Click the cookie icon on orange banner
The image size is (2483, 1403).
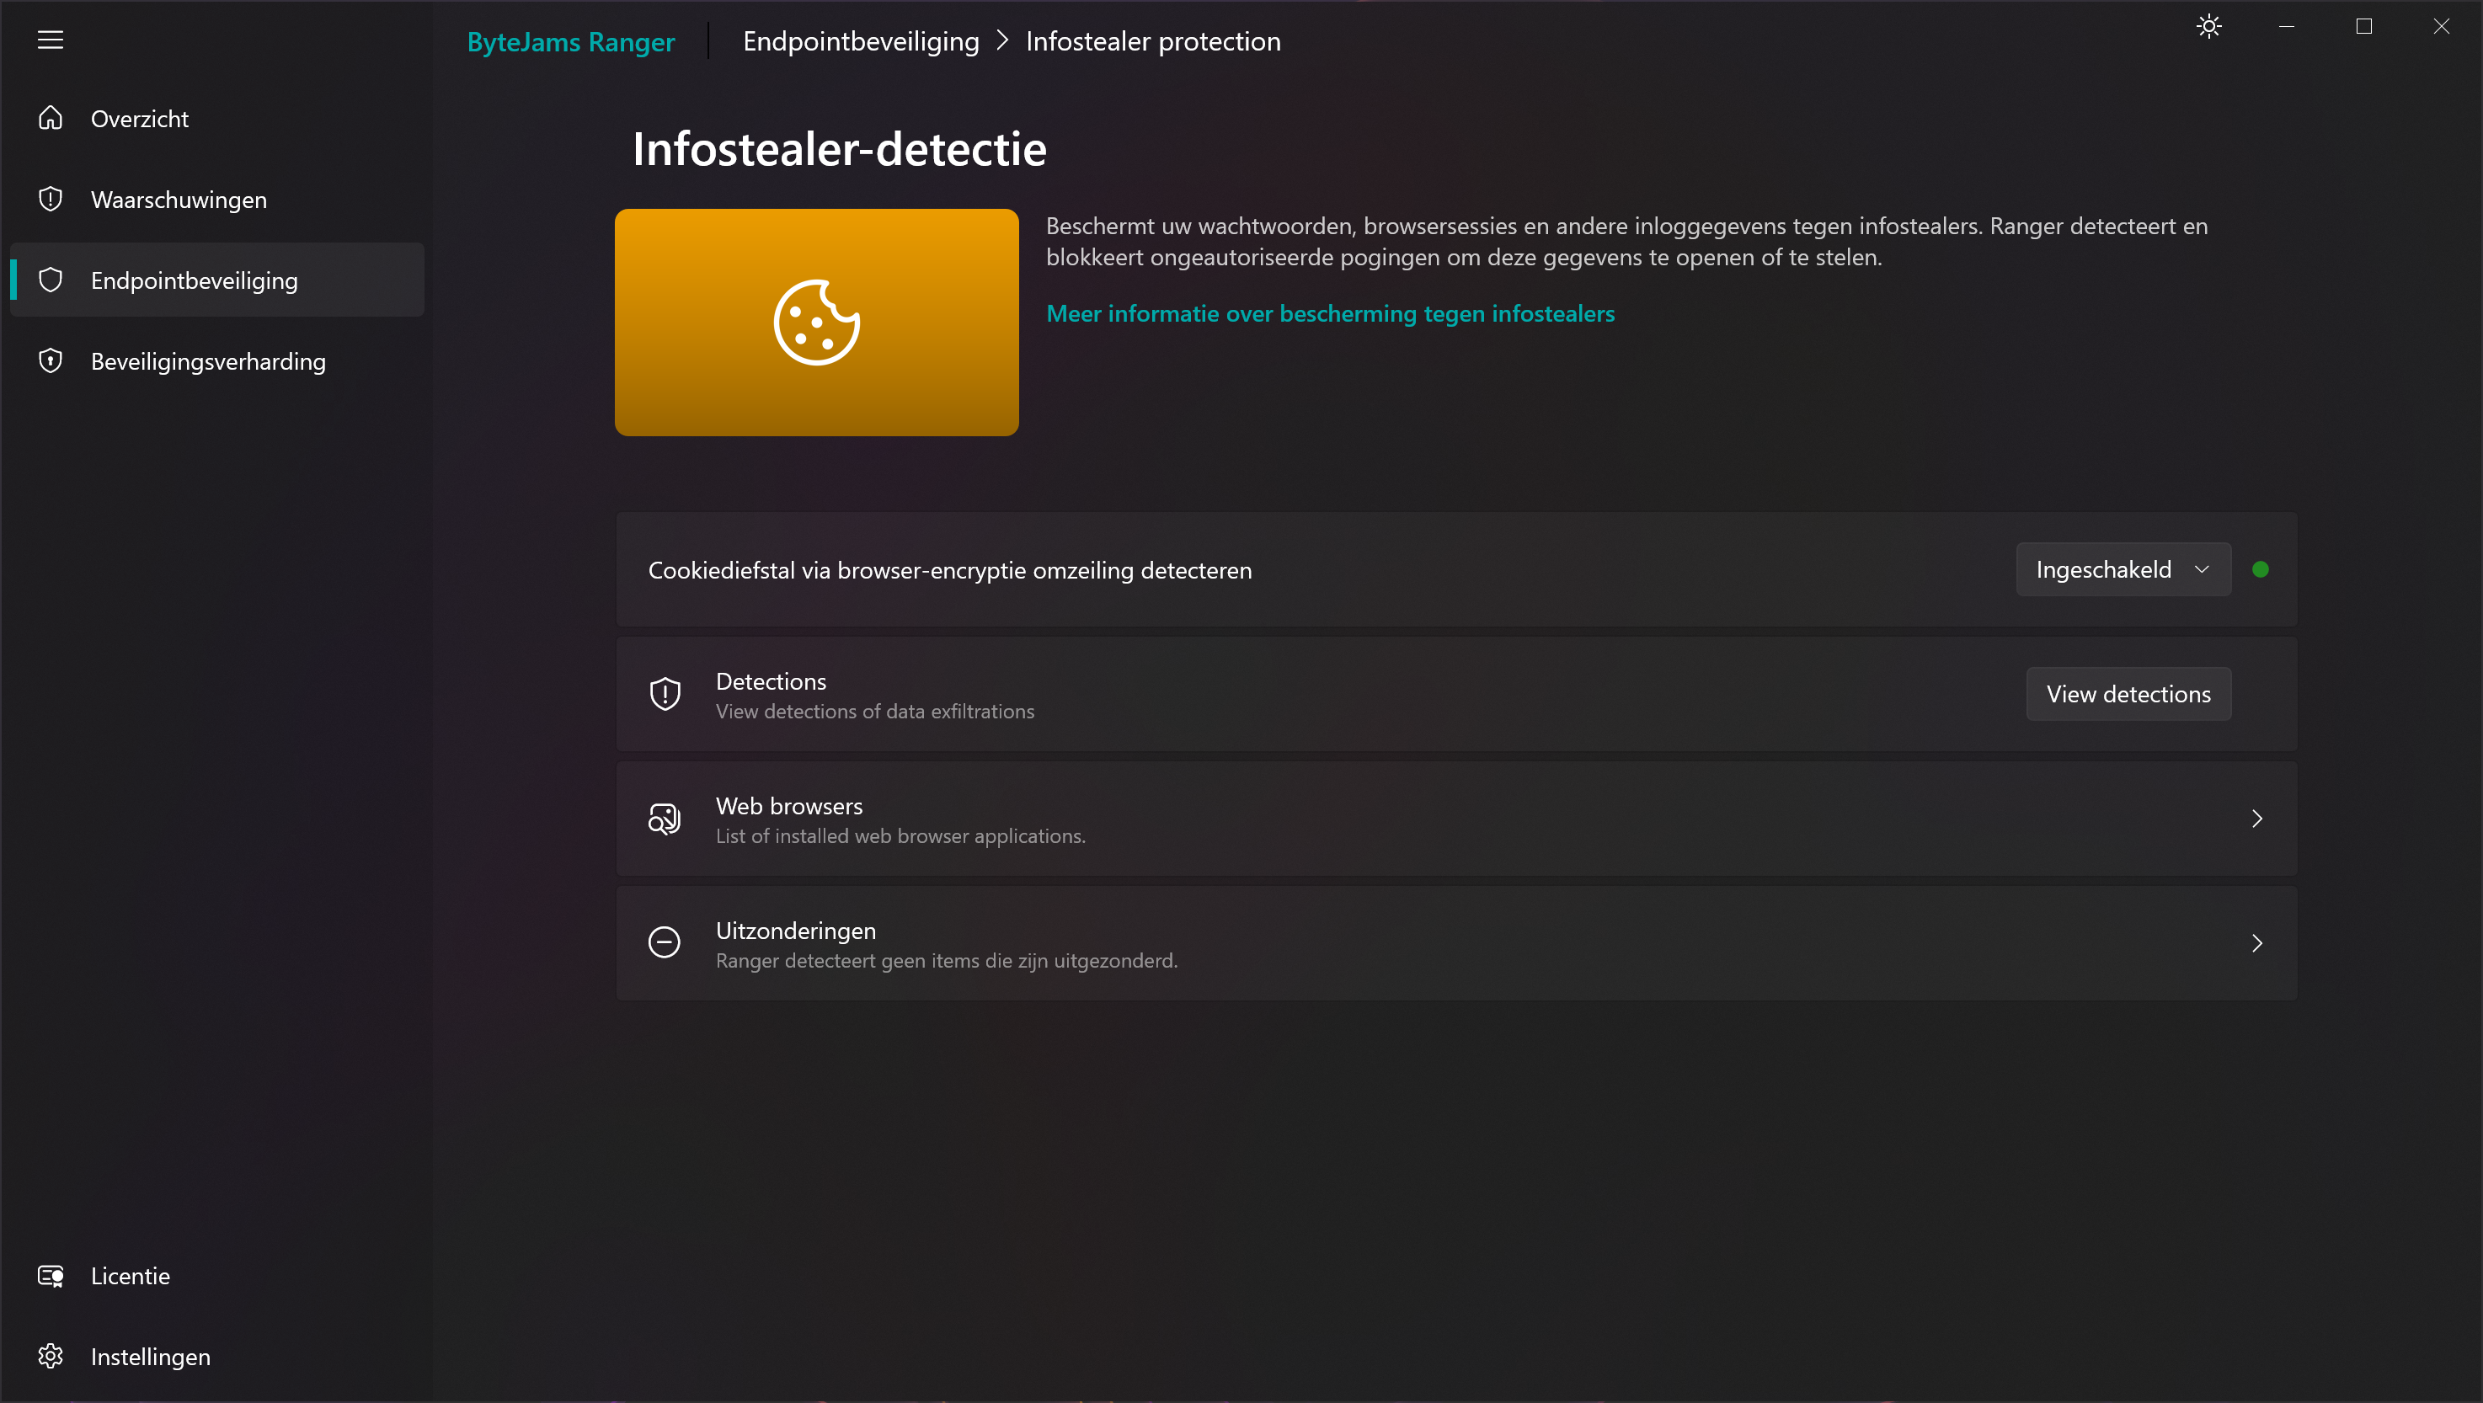816,322
